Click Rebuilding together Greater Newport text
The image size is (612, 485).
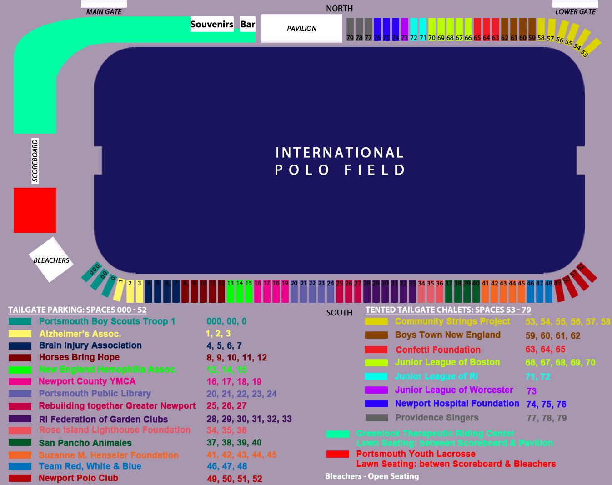117,406
